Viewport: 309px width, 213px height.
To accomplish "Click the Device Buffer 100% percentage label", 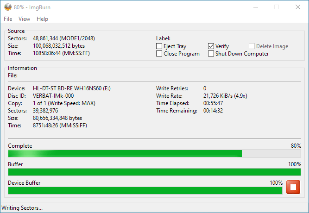I will [x=276, y=183].
